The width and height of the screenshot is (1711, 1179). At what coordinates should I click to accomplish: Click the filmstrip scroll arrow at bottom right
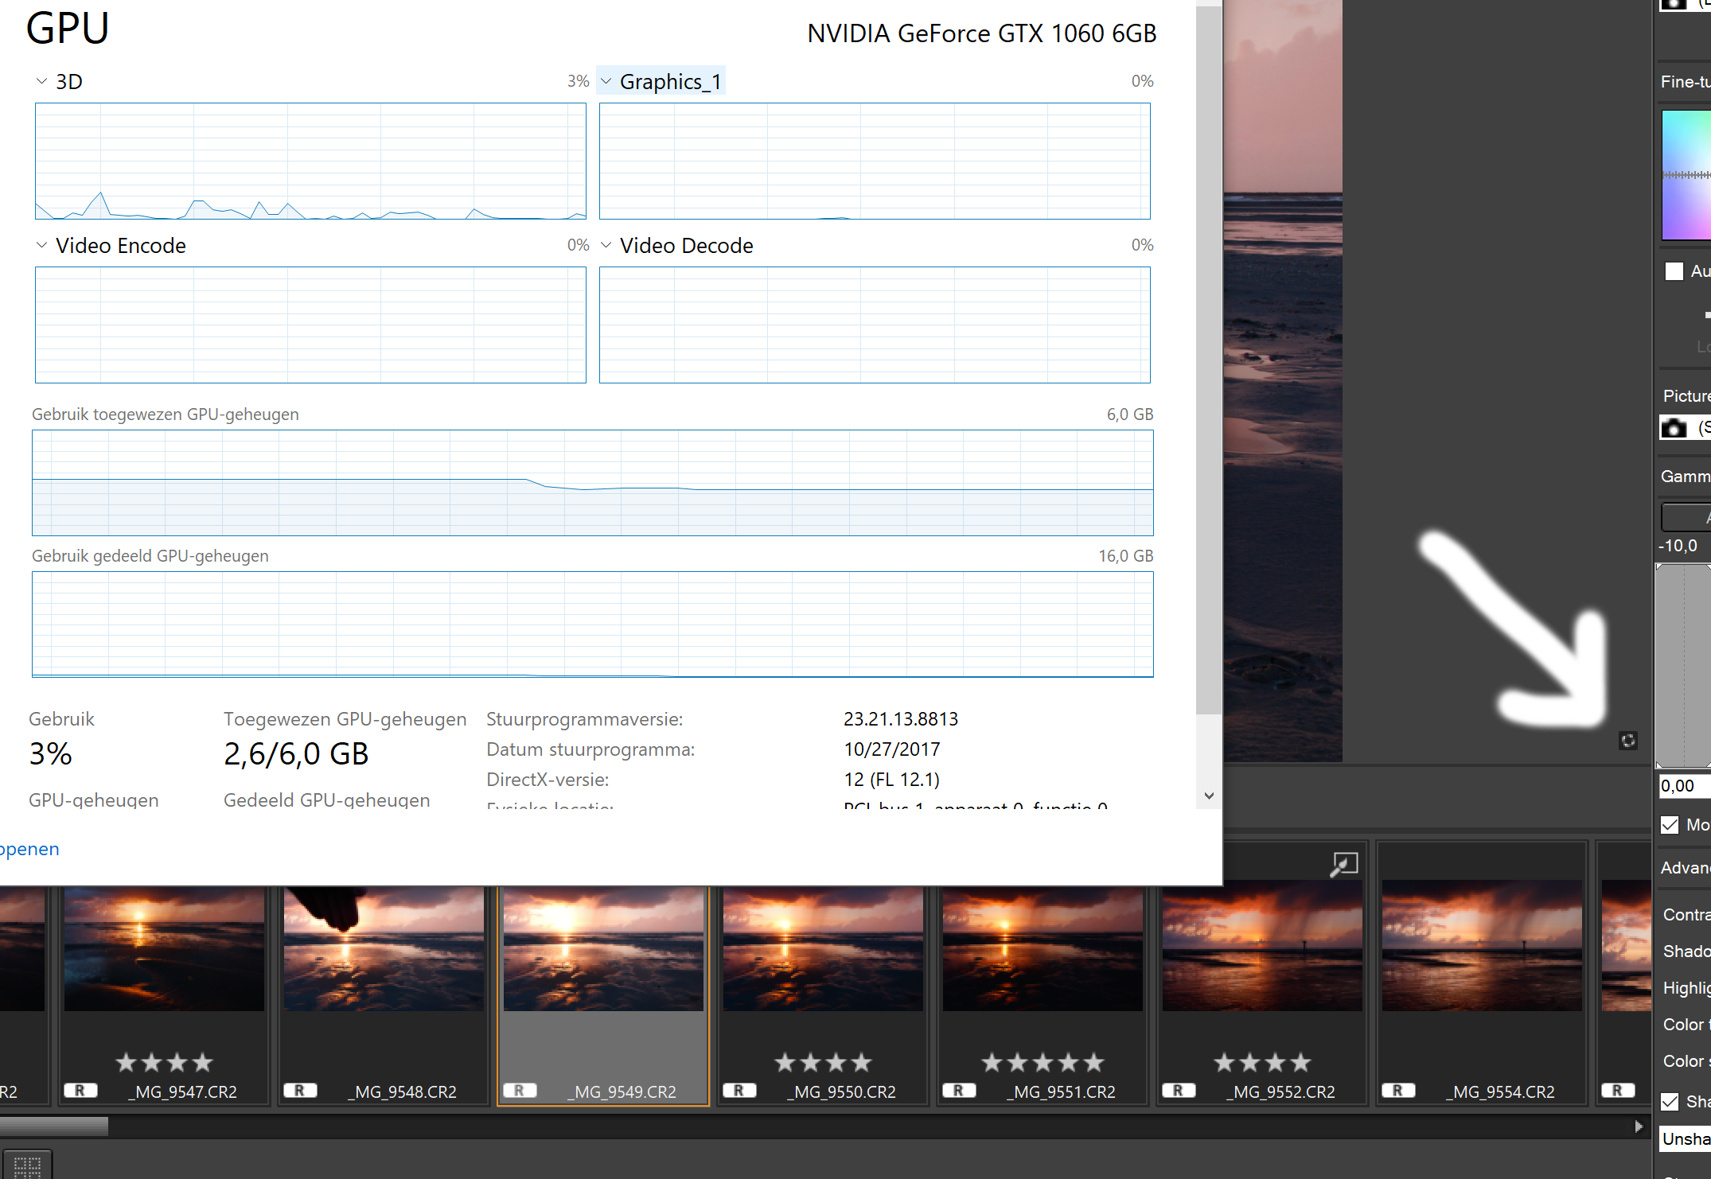(1639, 1126)
